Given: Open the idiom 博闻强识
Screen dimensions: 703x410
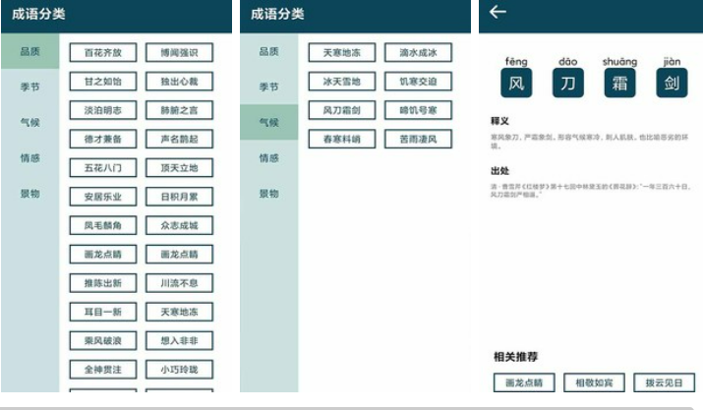Looking at the screenshot, I should pos(179,53).
